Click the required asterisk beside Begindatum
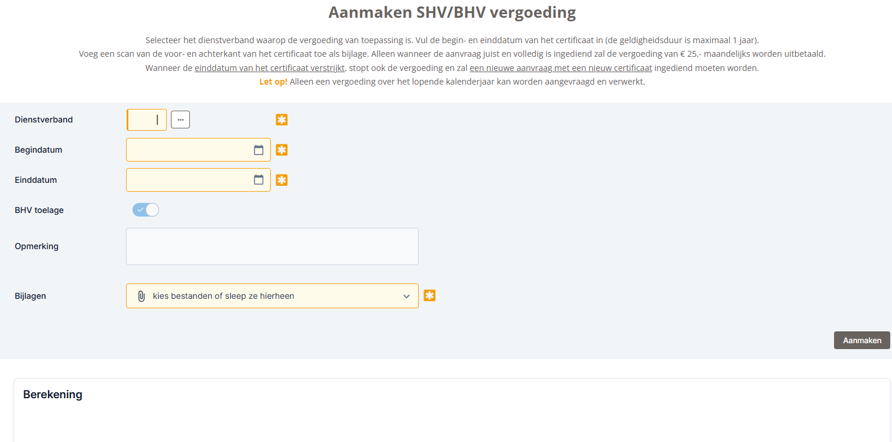892x442 pixels. point(282,150)
